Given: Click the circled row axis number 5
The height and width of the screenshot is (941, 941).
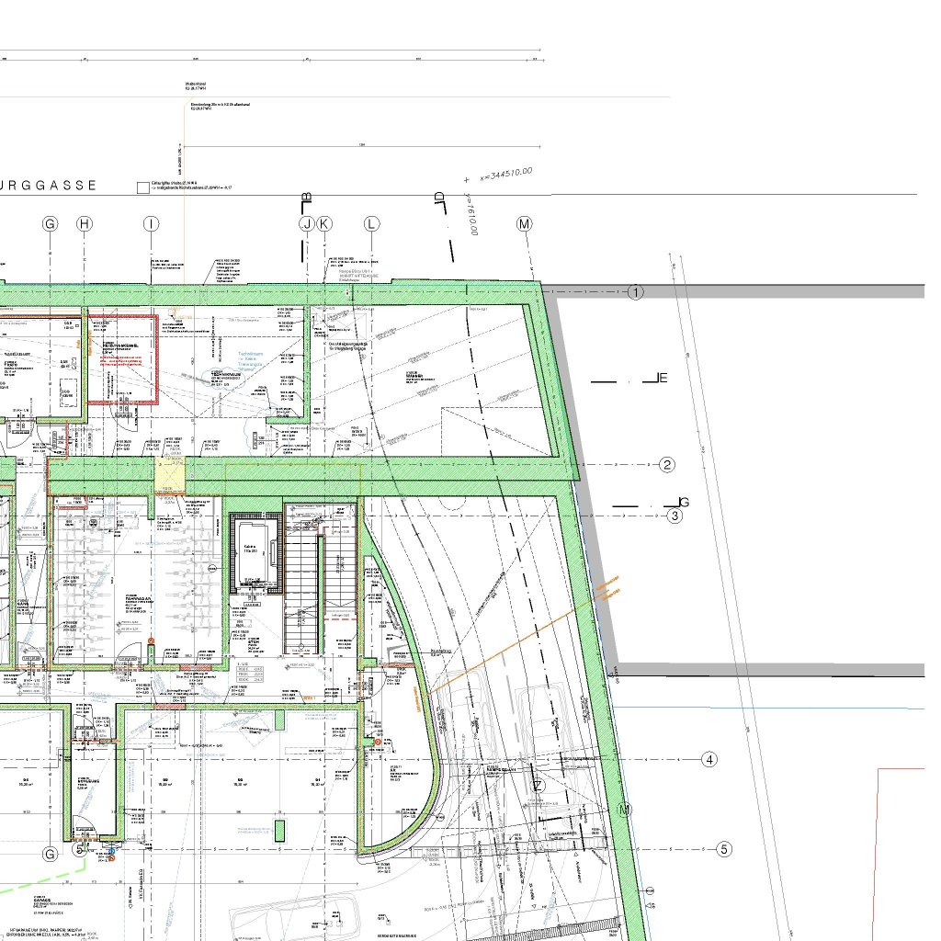Looking at the screenshot, I should point(724,849).
